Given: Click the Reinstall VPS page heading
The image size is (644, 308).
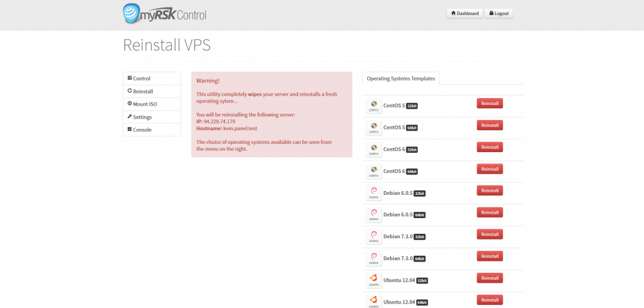Looking at the screenshot, I should [x=167, y=45].
